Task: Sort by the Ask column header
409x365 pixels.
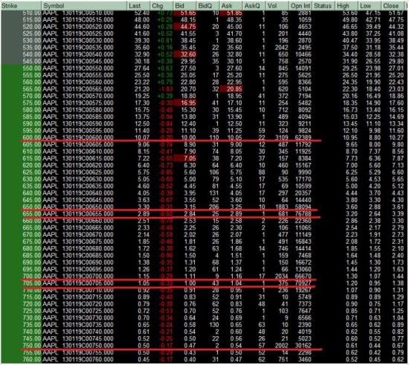Action: 231,6
